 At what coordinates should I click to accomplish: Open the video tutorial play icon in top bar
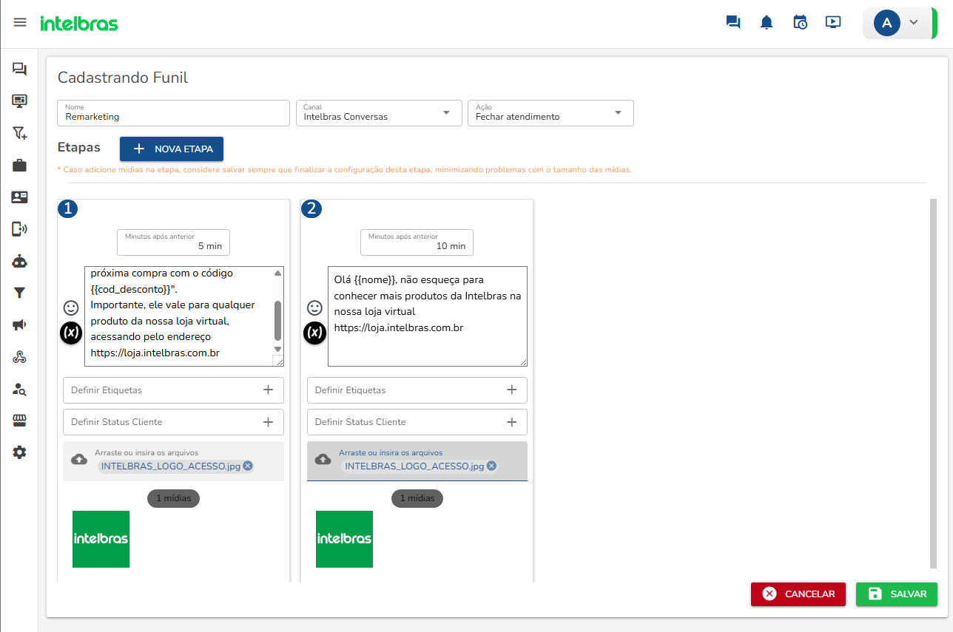tap(833, 22)
